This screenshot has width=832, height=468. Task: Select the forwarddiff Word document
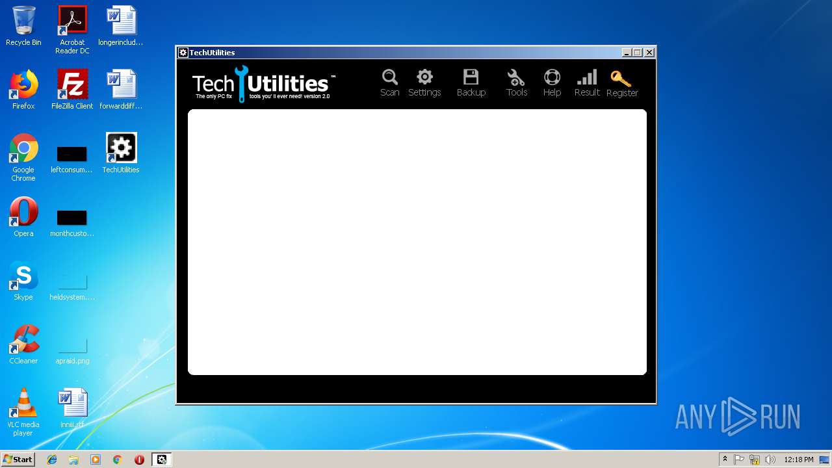tap(121, 90)
